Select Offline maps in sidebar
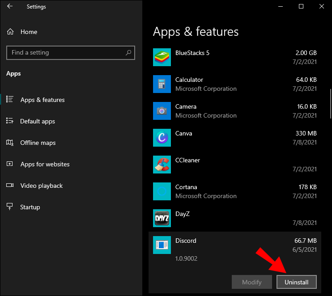Viewport: 332px width, 296px height. pos(38,143)
